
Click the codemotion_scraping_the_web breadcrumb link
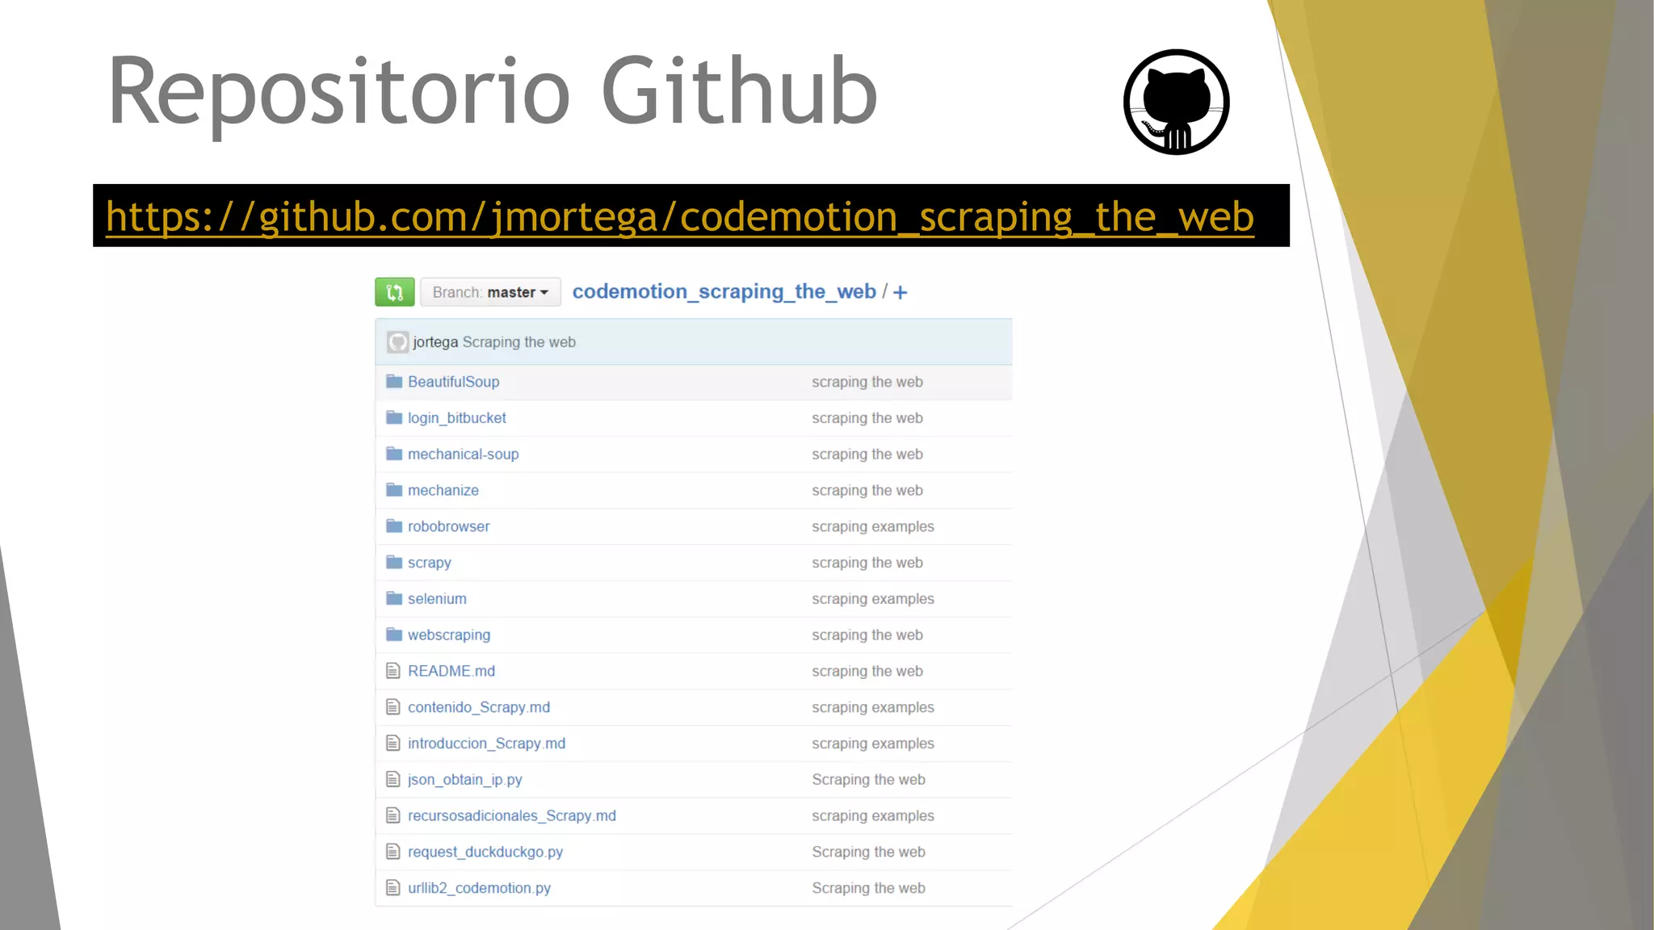click(x=724, y=291)
